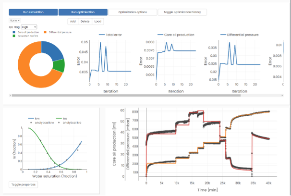The width and height of the screenshot is (291, 196).
Task: Click the Load button
Action: [x=98, y=21]
